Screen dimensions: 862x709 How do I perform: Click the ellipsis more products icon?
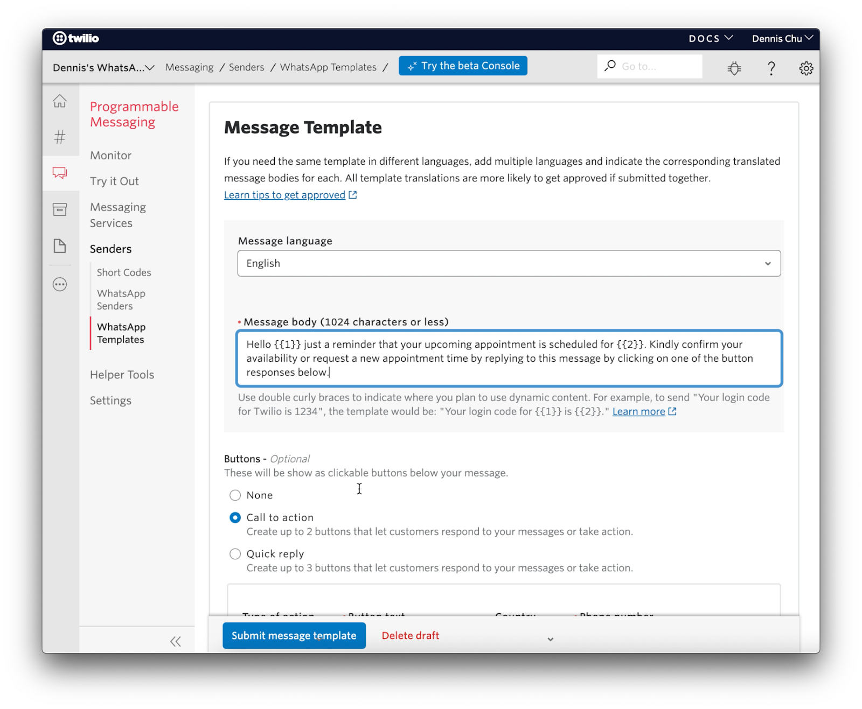[60, 284]
